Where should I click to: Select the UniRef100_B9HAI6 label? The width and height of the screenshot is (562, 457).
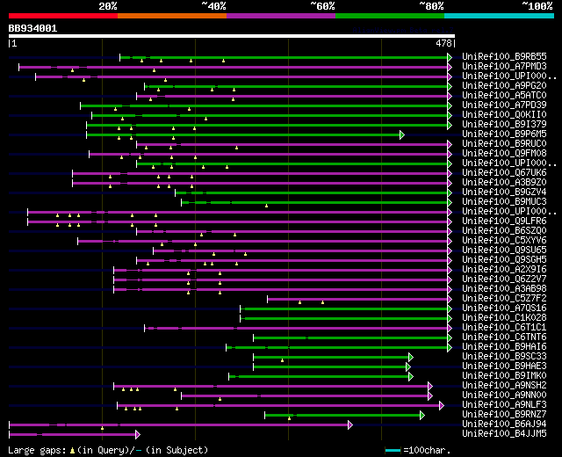504,347
